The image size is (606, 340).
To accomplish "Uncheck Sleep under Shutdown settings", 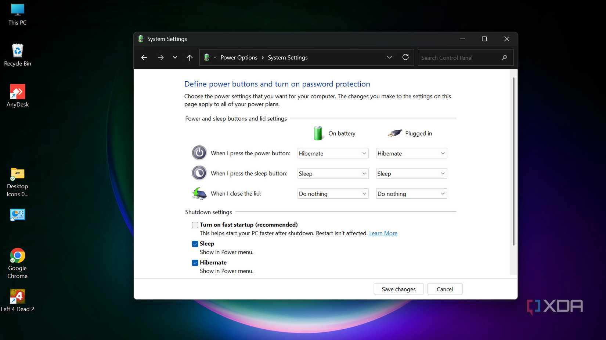I will click(x=195, y=244).
